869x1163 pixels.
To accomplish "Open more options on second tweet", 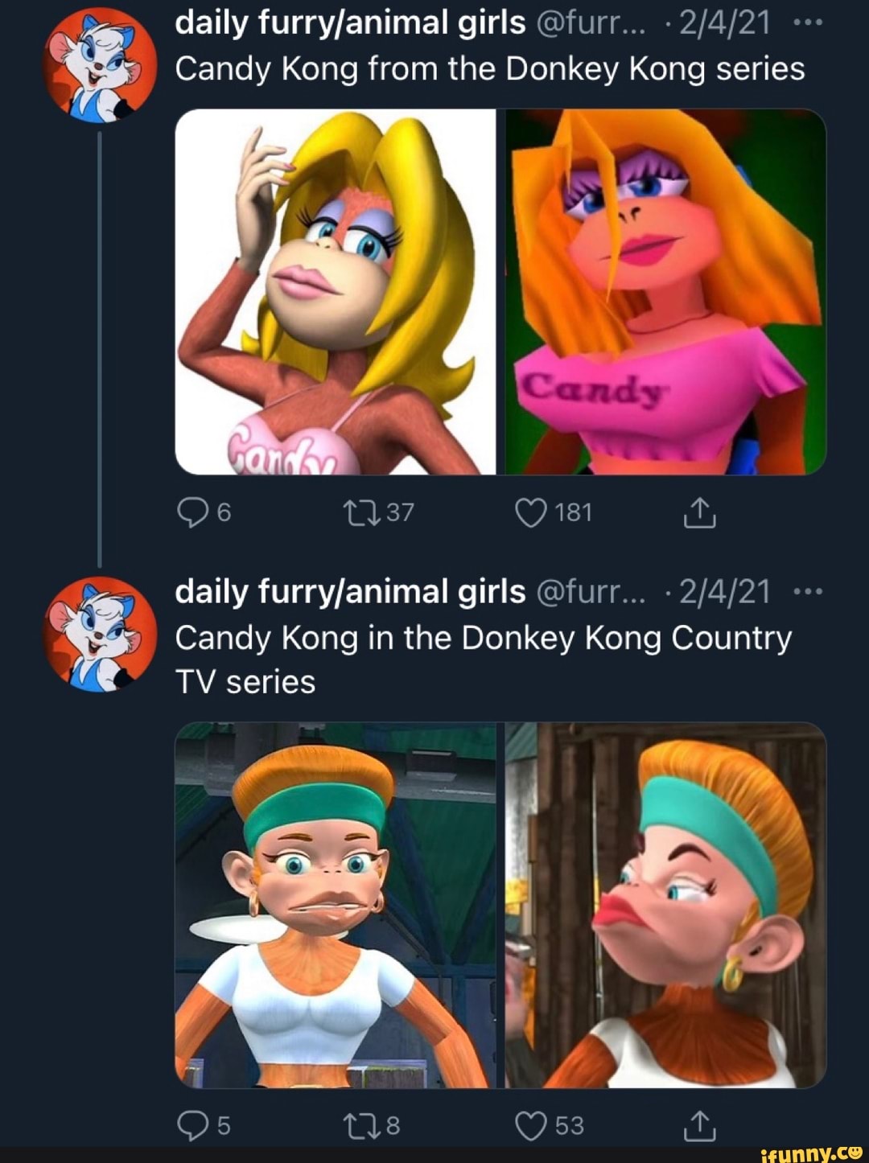I will pyautogui.click(x=807, y=592).
